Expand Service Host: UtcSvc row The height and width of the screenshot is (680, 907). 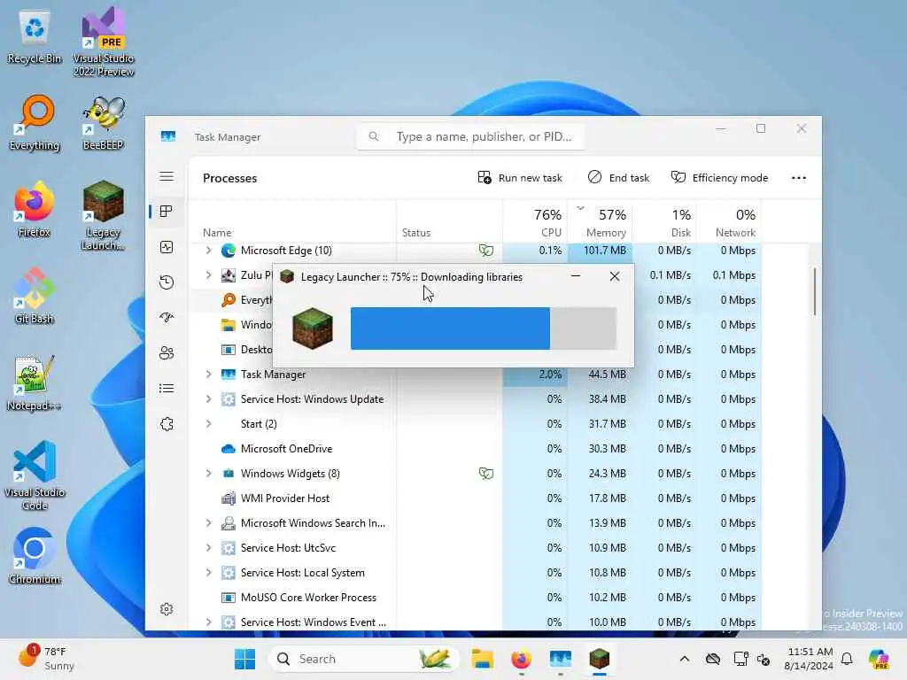coord(208,547)
